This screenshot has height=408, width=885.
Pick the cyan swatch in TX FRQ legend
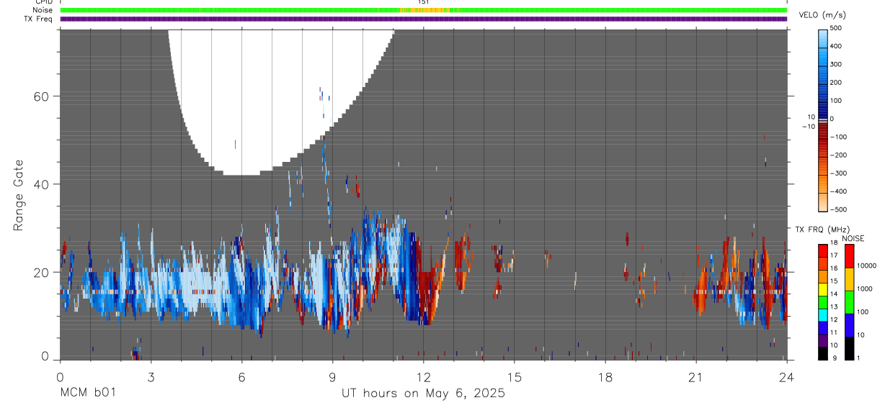point(824,314)
